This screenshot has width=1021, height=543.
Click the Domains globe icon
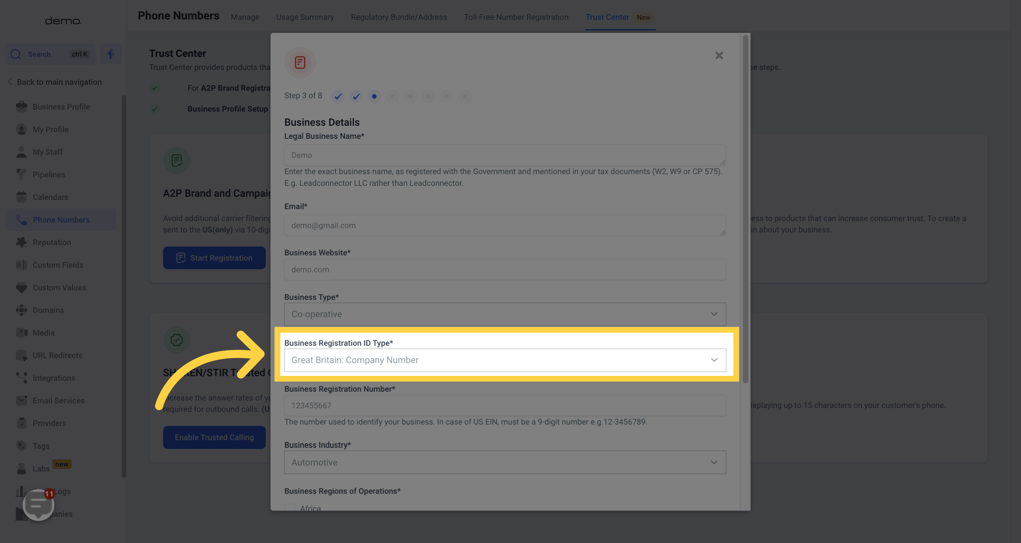22,310
